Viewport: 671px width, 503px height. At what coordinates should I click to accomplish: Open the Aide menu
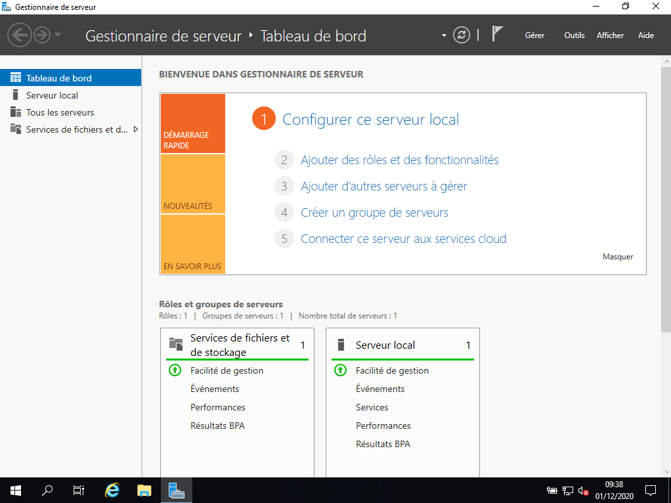(646, 35)
